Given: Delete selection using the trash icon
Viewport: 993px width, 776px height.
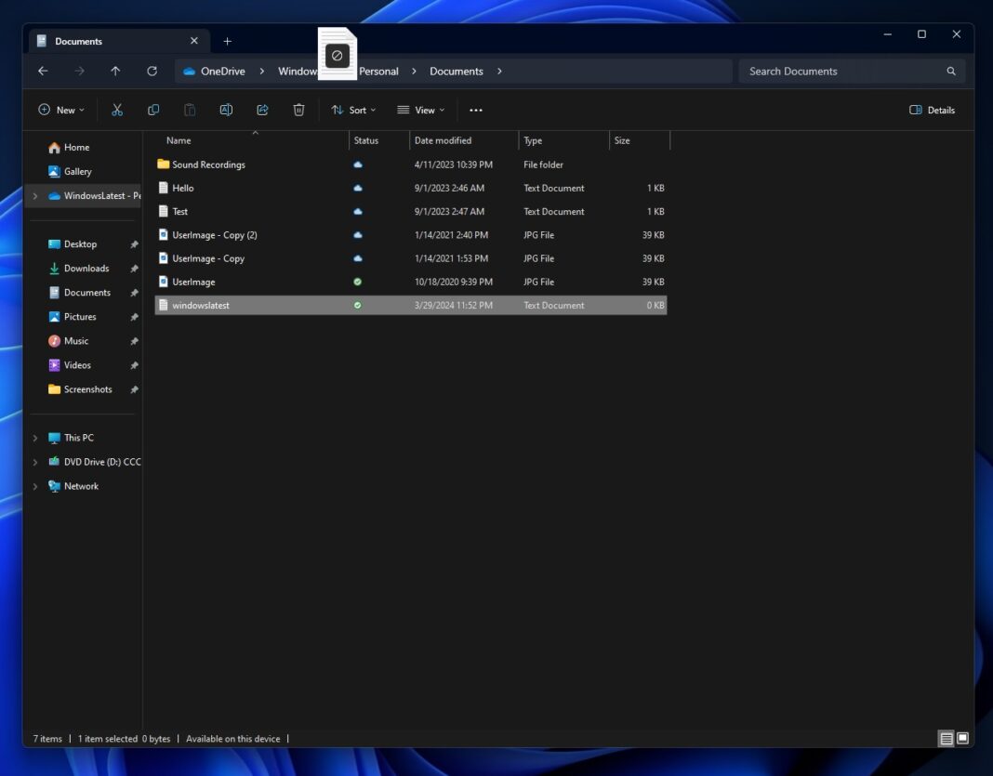Looking at the screenshot, I should point(298,110).
